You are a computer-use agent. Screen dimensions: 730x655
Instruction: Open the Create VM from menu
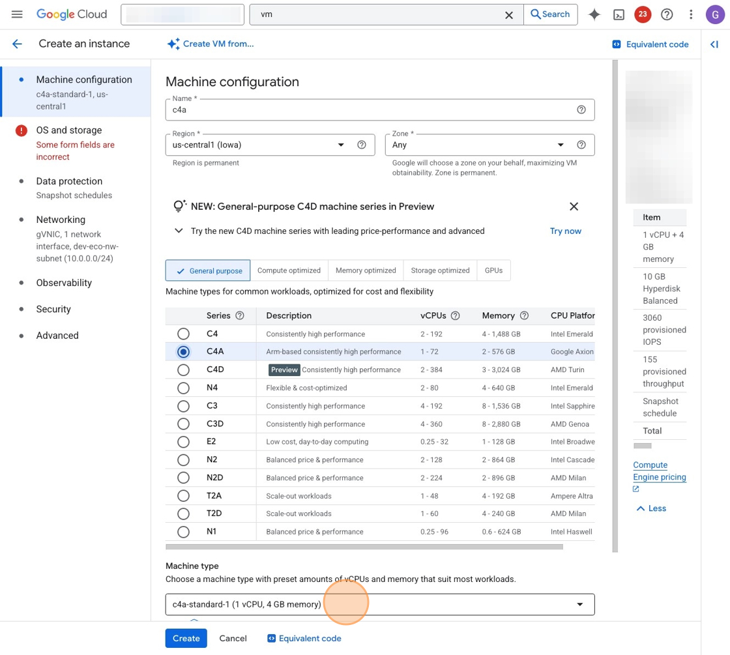[211, 44]
